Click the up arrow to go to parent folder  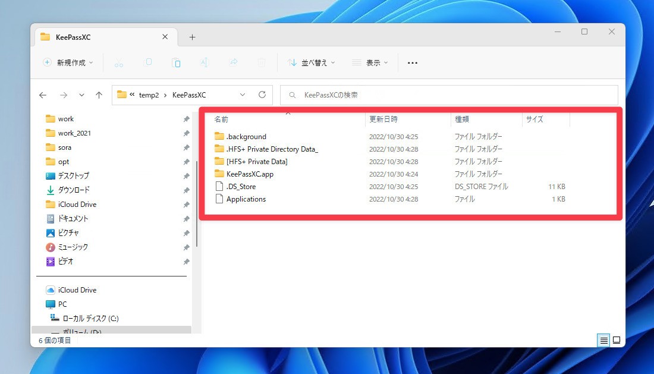[99, 95]
